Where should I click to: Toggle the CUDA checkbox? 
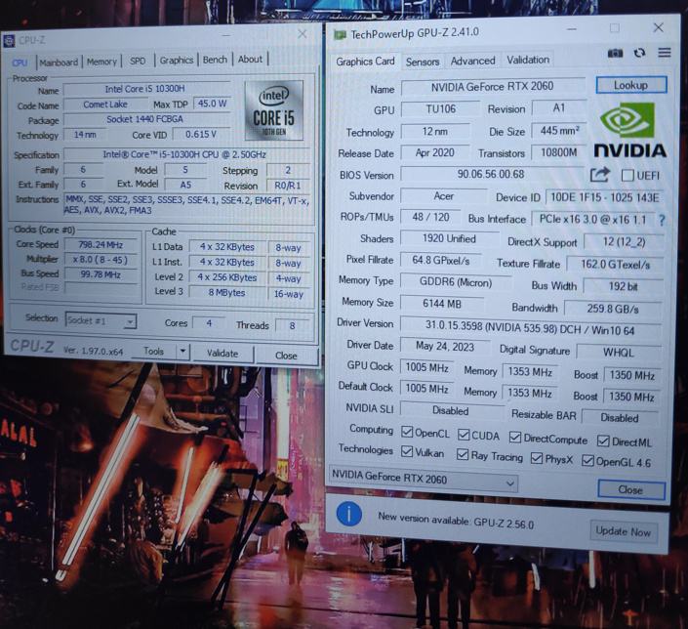click(464, 435)
